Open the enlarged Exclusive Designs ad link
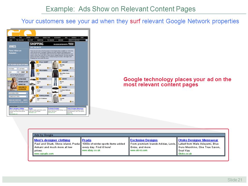Screen dimensions: 248x186 pos(144,140)
